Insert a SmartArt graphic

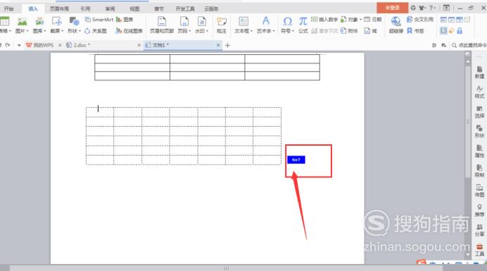(99, 20)
